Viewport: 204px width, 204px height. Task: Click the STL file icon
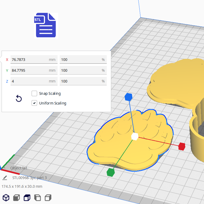point(45,25)
